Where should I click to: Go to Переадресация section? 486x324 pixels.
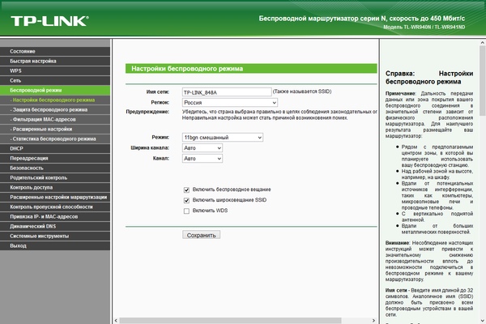coord(55,158)
